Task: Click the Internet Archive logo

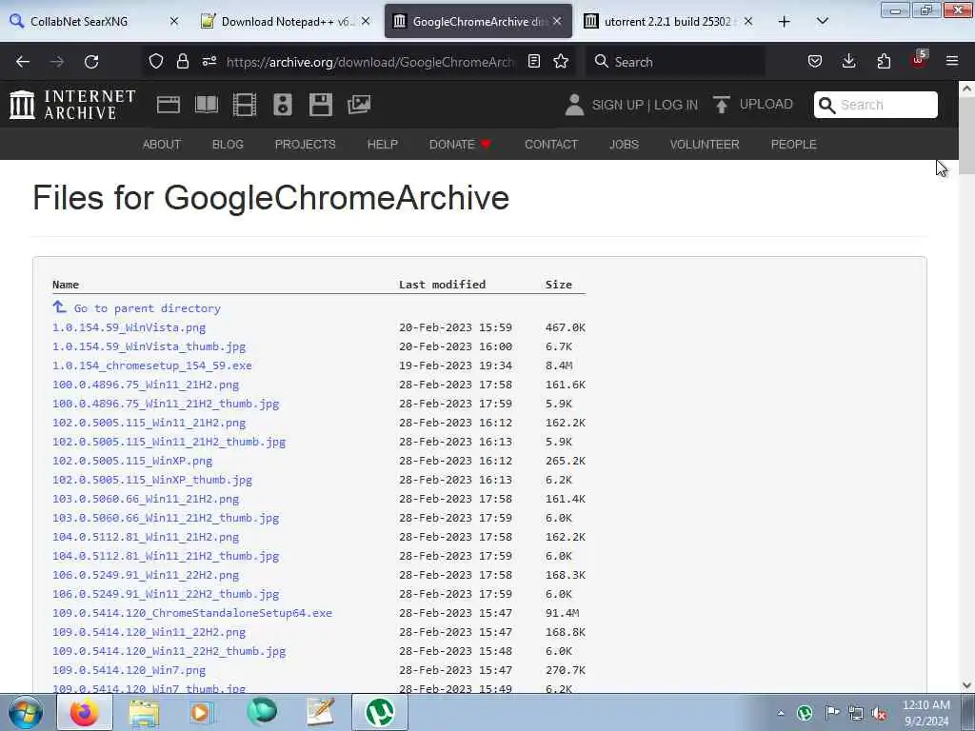Action: [x=72, y=105]
